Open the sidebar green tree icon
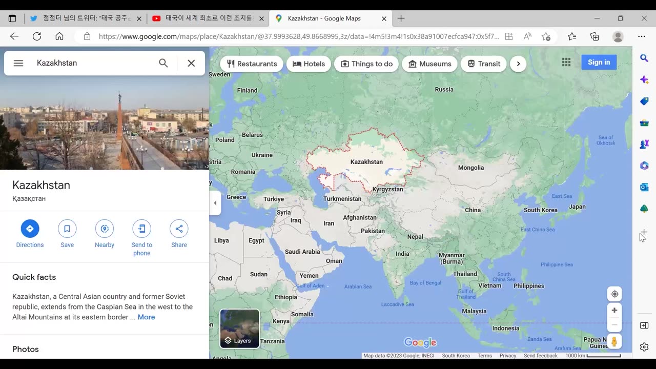The image size is (656, 369). 644,209
